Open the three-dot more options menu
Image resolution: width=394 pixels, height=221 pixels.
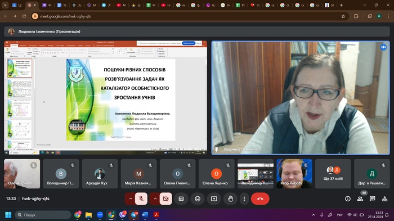[244, 199]
